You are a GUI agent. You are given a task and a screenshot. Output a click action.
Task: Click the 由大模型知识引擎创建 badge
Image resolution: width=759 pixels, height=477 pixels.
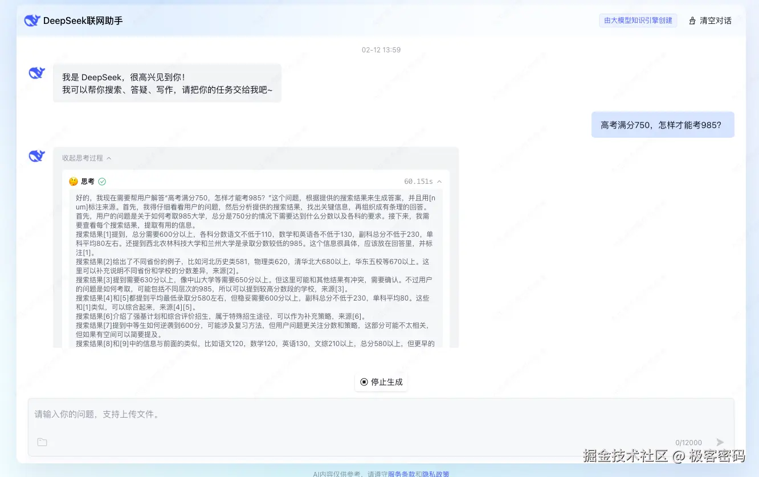tap(638, 20)
